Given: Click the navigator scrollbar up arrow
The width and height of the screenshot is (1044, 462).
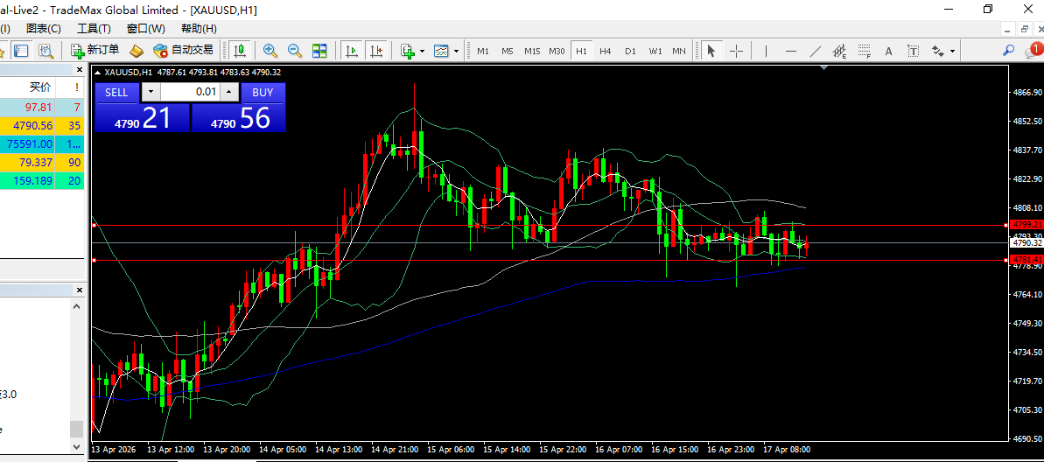Looking at the screenshot, I should (x=77, y=306).
